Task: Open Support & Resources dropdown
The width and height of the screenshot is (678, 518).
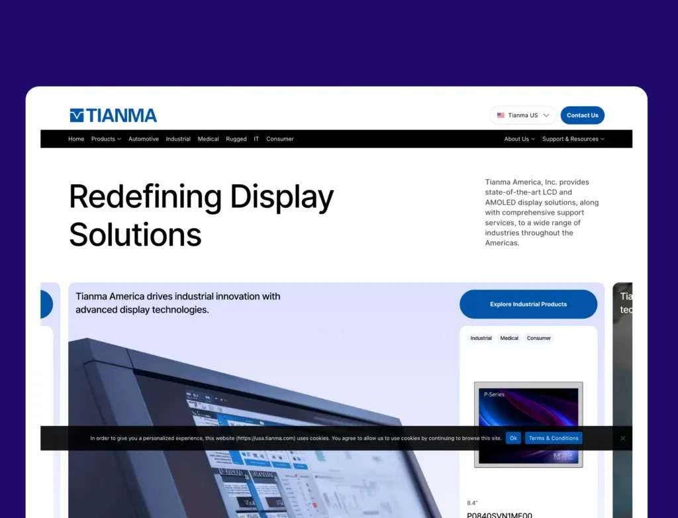Action: (573, 139)
